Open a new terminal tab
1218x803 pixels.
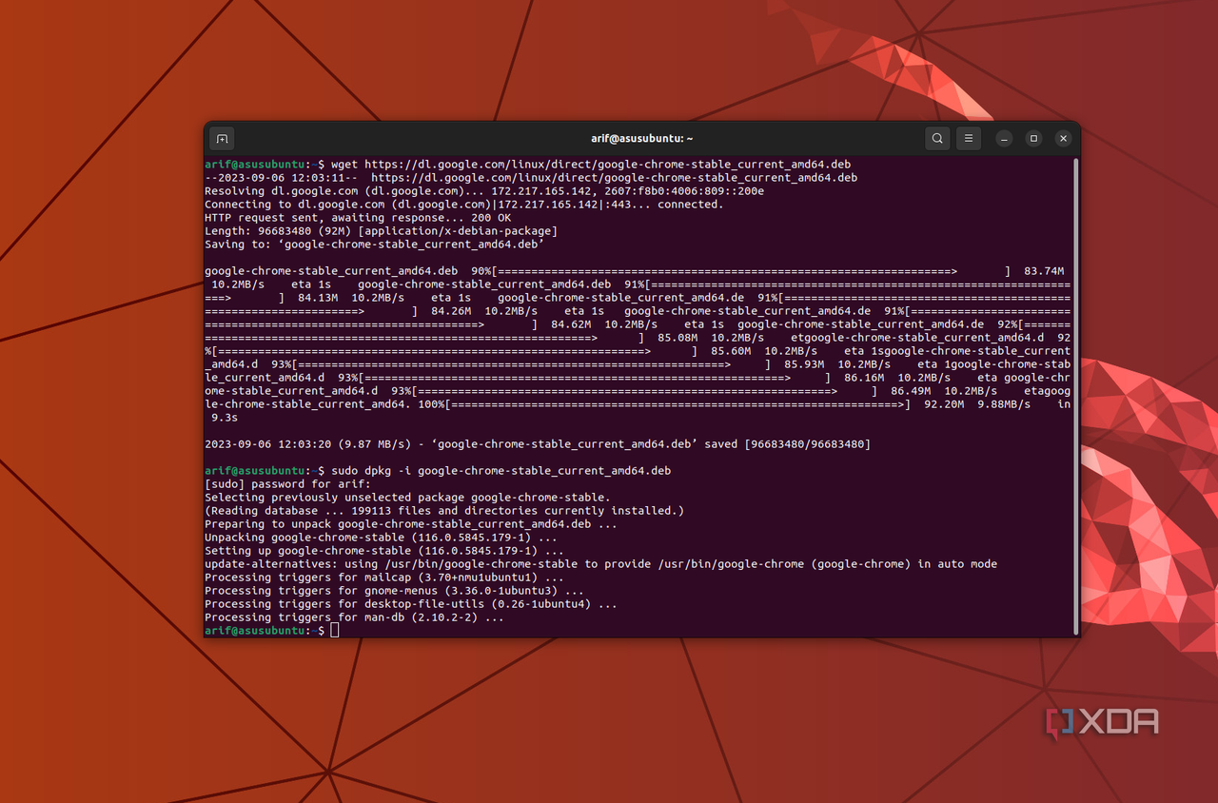(222, 139)
